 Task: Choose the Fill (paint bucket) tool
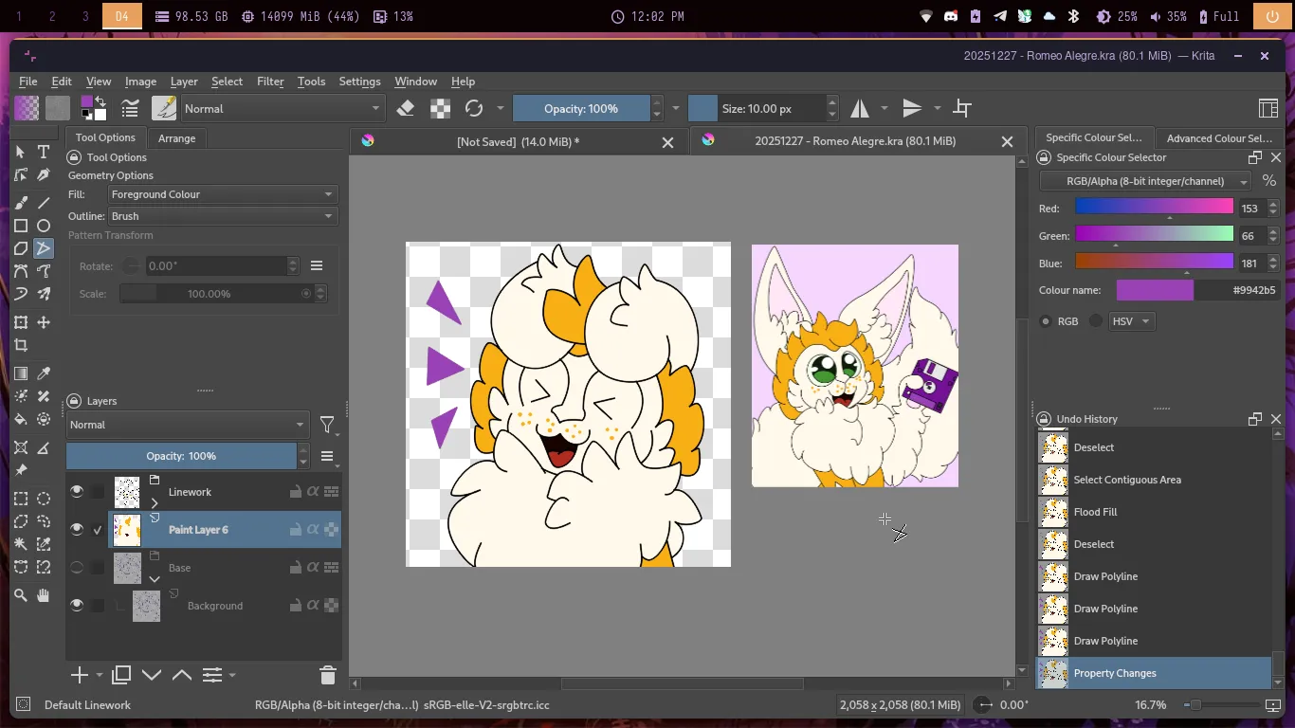[x=21, y=419]
